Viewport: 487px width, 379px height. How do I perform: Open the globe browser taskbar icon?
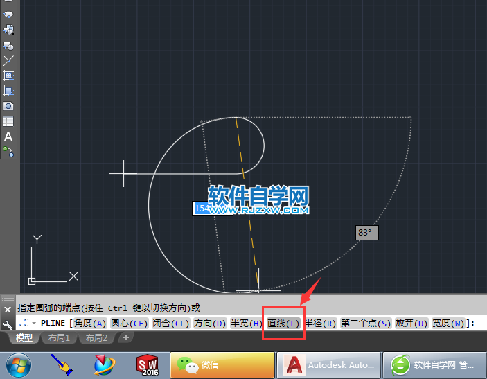[105, 365]
